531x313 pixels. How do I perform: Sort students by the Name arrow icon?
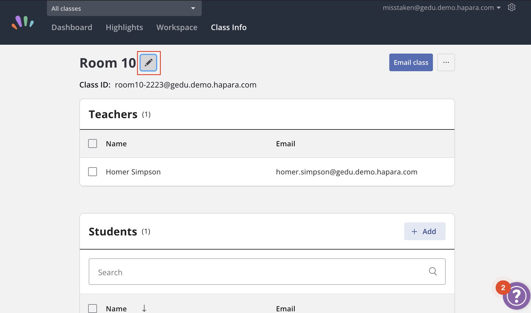click(144, 308)
